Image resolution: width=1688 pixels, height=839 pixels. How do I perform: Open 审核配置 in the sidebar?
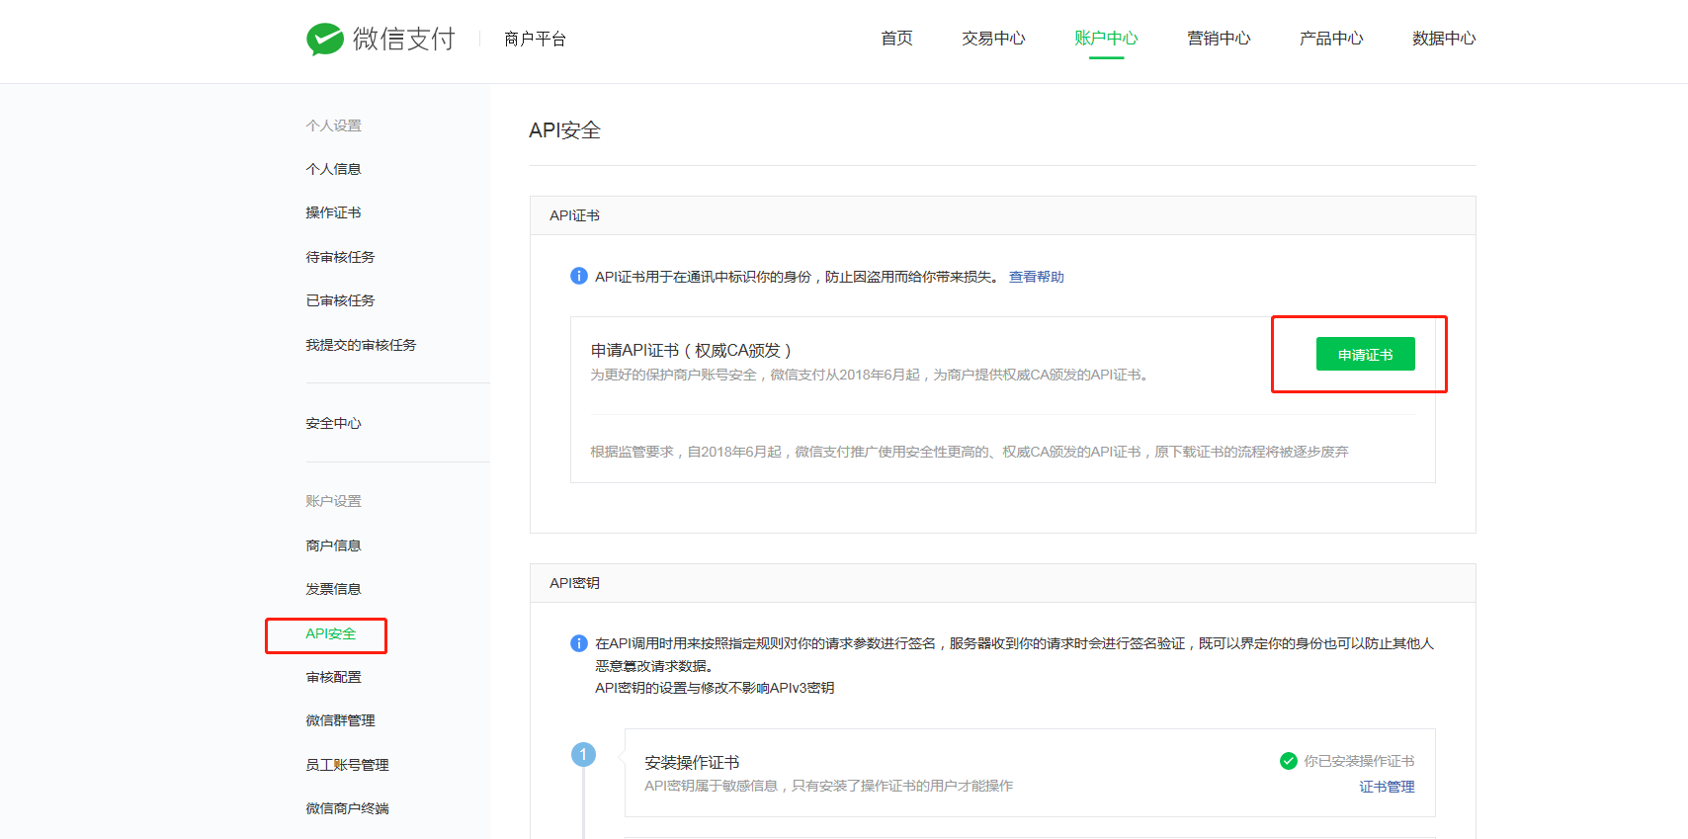334,677
